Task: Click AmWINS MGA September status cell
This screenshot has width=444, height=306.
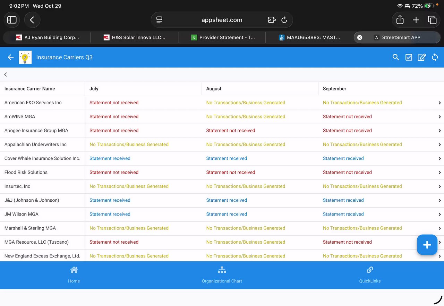Action: (x=347, y=116)
